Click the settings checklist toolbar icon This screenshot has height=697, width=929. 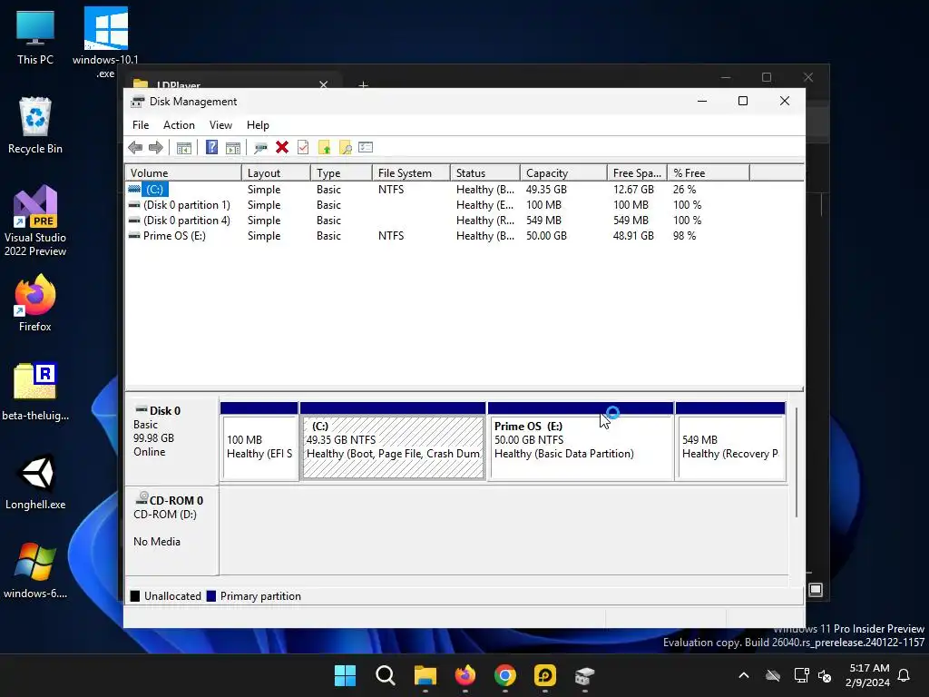pyautogui.click(x=366, y=147)
